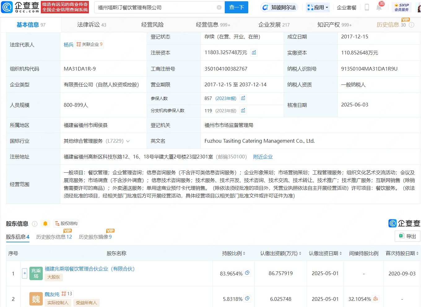Switch to 企业发展 tab
This screenshot has width=421, height=307.
click(274, 25)
